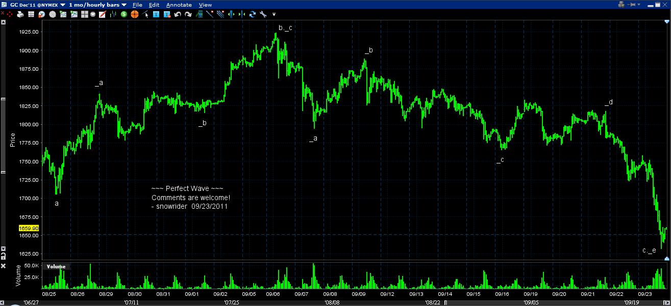
Task: Click the green horizontal-lines toolbar icon
Action: (x=200, y=14)
